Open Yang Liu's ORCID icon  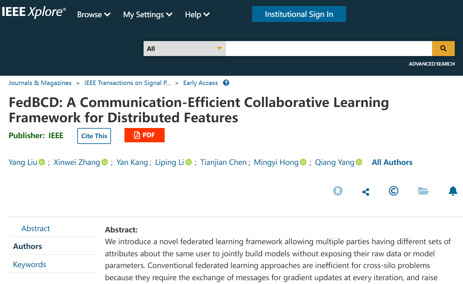pyautogui.click(x=42, y=162)
